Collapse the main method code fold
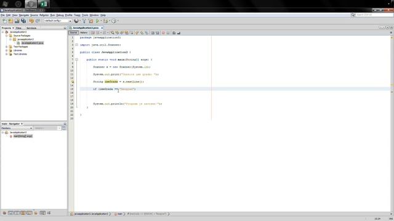The image size is (394, 221). click(76, 60)
